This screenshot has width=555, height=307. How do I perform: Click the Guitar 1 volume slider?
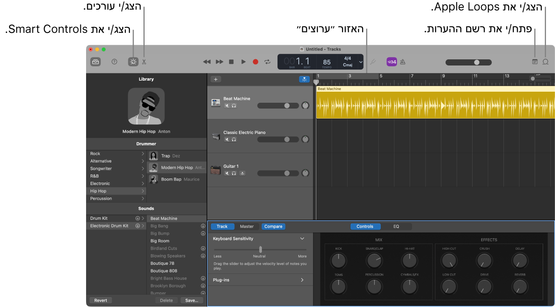(x=277, y=173)
